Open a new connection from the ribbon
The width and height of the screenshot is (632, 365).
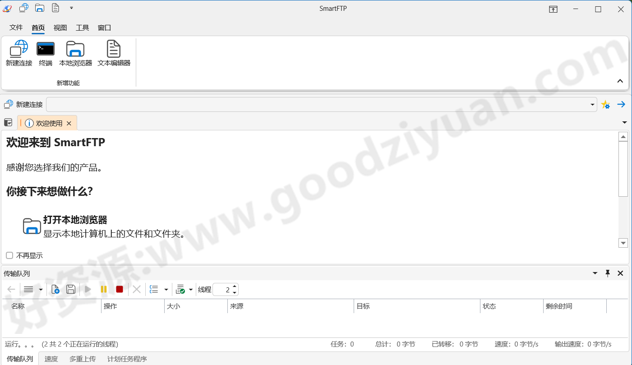coord(18,52)
